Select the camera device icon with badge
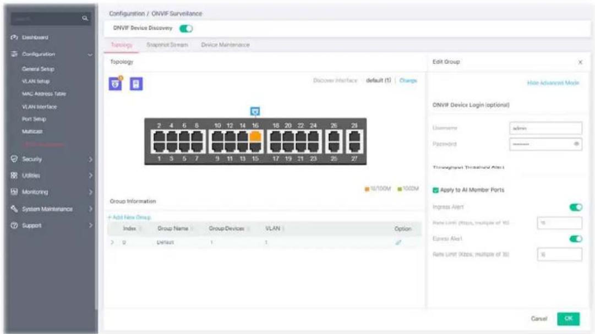 [x=116, y=84]
